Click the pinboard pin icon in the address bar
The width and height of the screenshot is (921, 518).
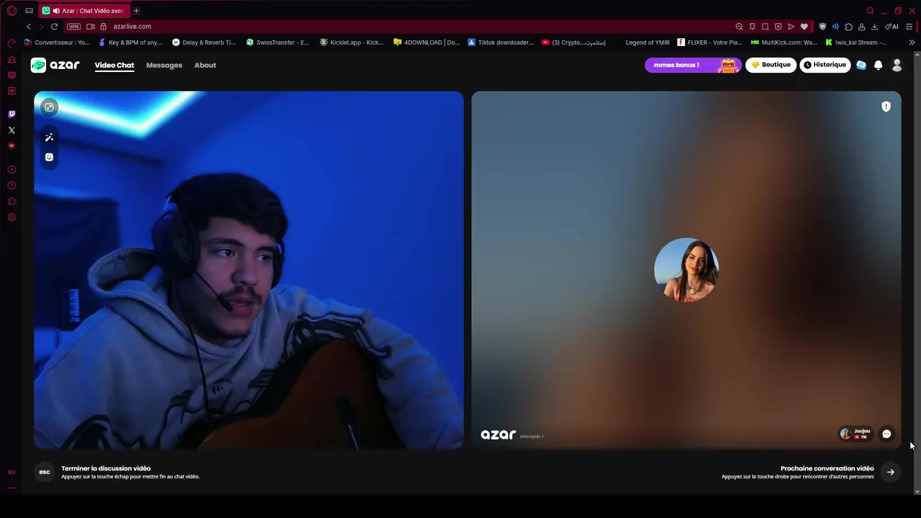coord(752,27)
